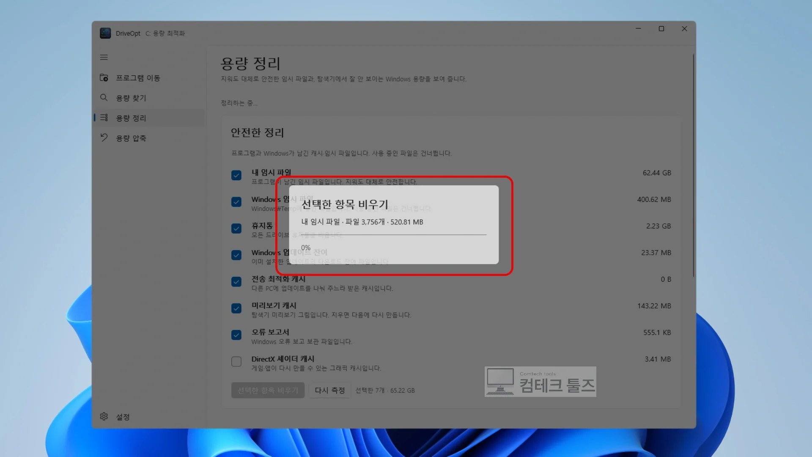Open 용량 압축 page
The width and height of the screenshot is (812, 457).
(x=149, y=138)
